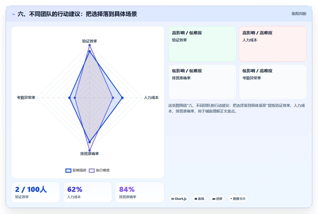Screen dimensions: 318x214
Task: Click the 数据卡片 chip
Action: point(238,199)
